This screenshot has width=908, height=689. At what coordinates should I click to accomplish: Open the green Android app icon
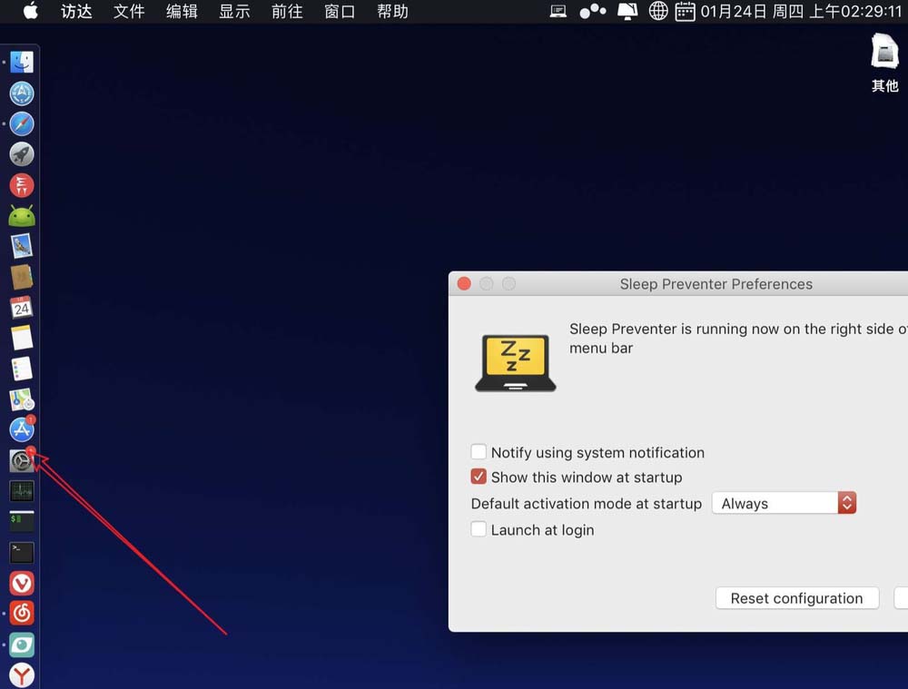pos(22,216)
